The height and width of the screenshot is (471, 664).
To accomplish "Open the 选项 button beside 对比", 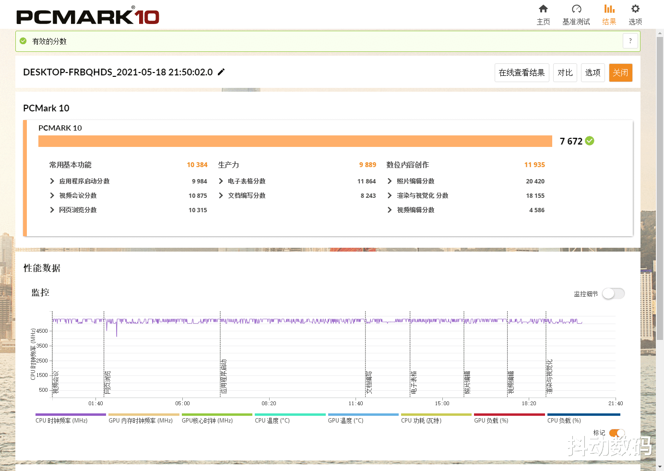I will pyautogui.click(x=593, y=72).
